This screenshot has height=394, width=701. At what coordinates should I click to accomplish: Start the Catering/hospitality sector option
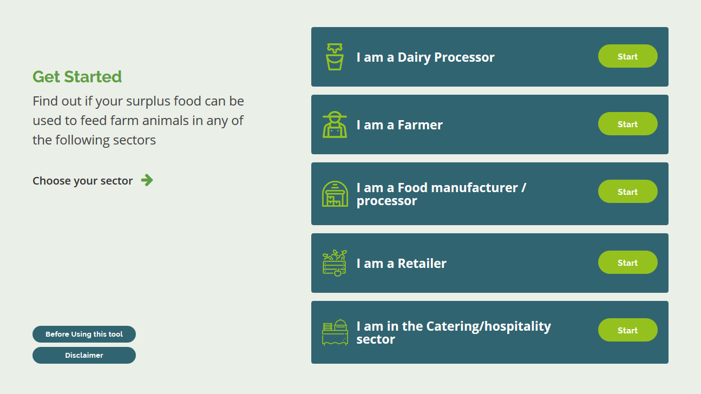[x=627, y=330]
